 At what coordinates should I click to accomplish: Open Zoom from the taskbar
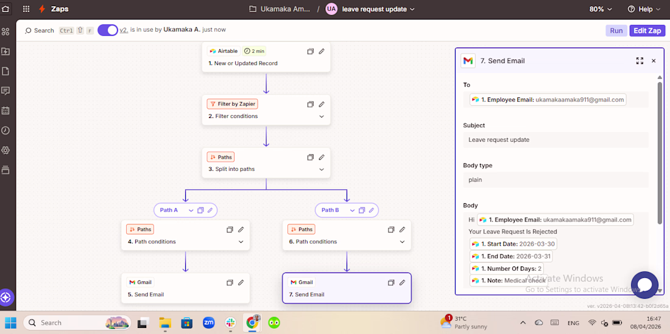[208, 322]
